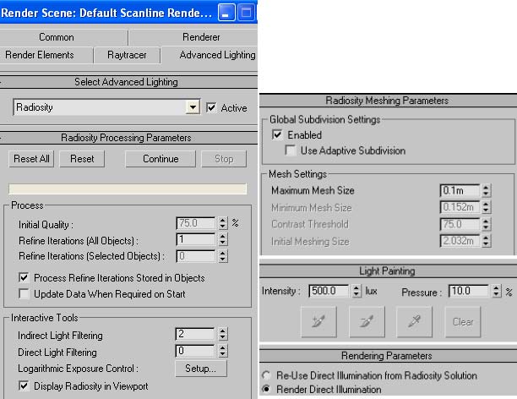Click the Contrast Threshold field

tap(460, 224)
